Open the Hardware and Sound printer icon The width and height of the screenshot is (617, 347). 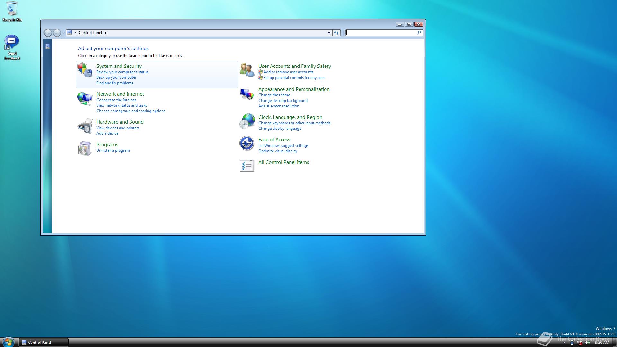click(85, 126)
